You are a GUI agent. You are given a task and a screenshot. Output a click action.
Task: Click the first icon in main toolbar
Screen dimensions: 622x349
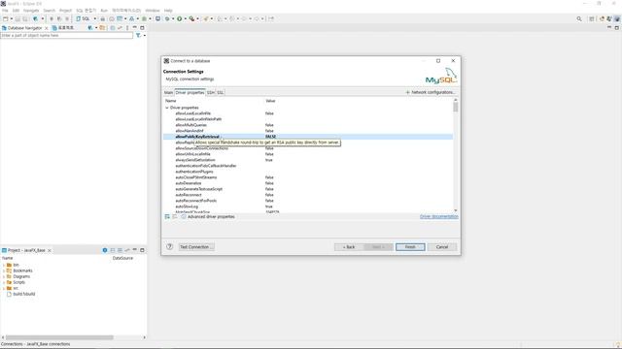6,18
